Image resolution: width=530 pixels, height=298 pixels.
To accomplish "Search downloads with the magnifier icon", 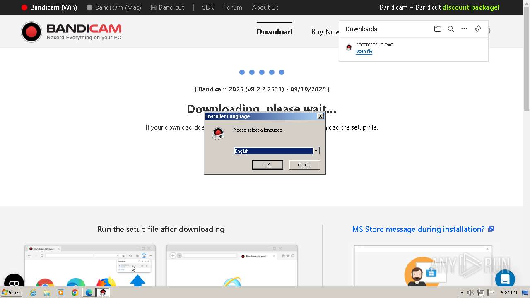I will pos(451,29).
